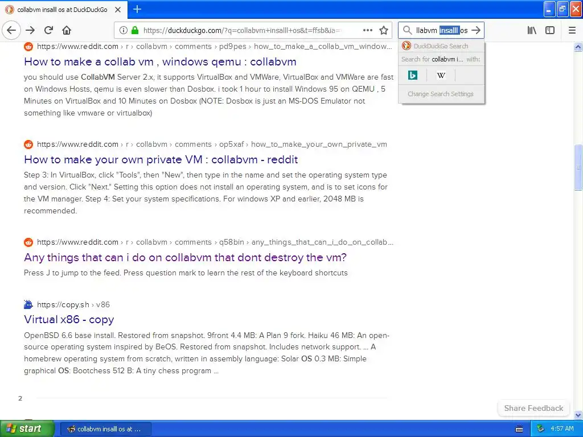
Task: Search with Bing engine icon
Action: pyautogui.click(x=413, y=76)
